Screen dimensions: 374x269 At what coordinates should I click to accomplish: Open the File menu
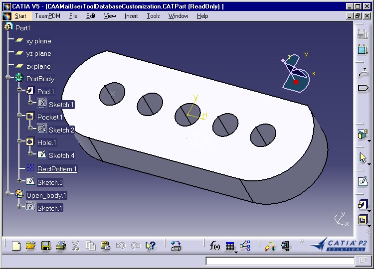click(73, 16)
